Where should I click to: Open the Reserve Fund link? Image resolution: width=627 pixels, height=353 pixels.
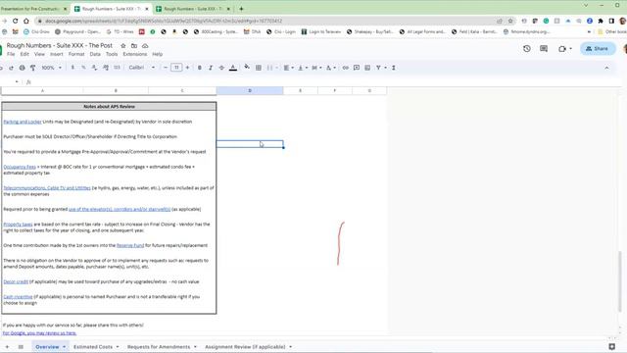pos(130,245)
